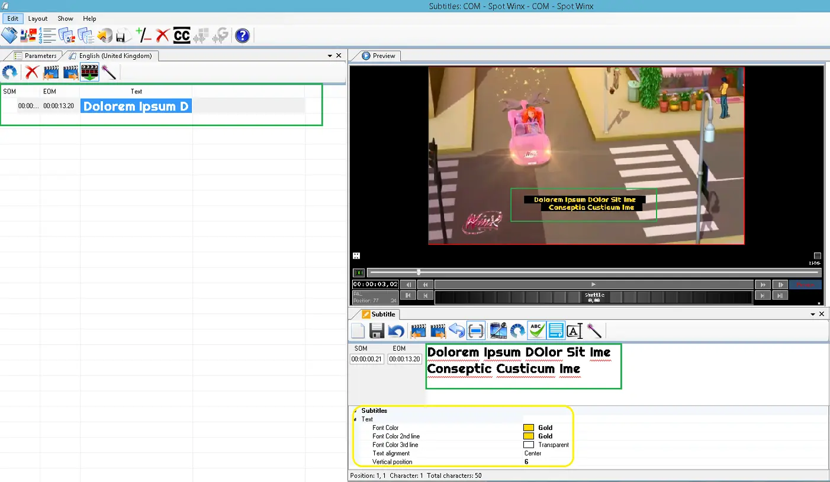Collapse the Text property section
The image size is (830, 482).
point(355,419)
